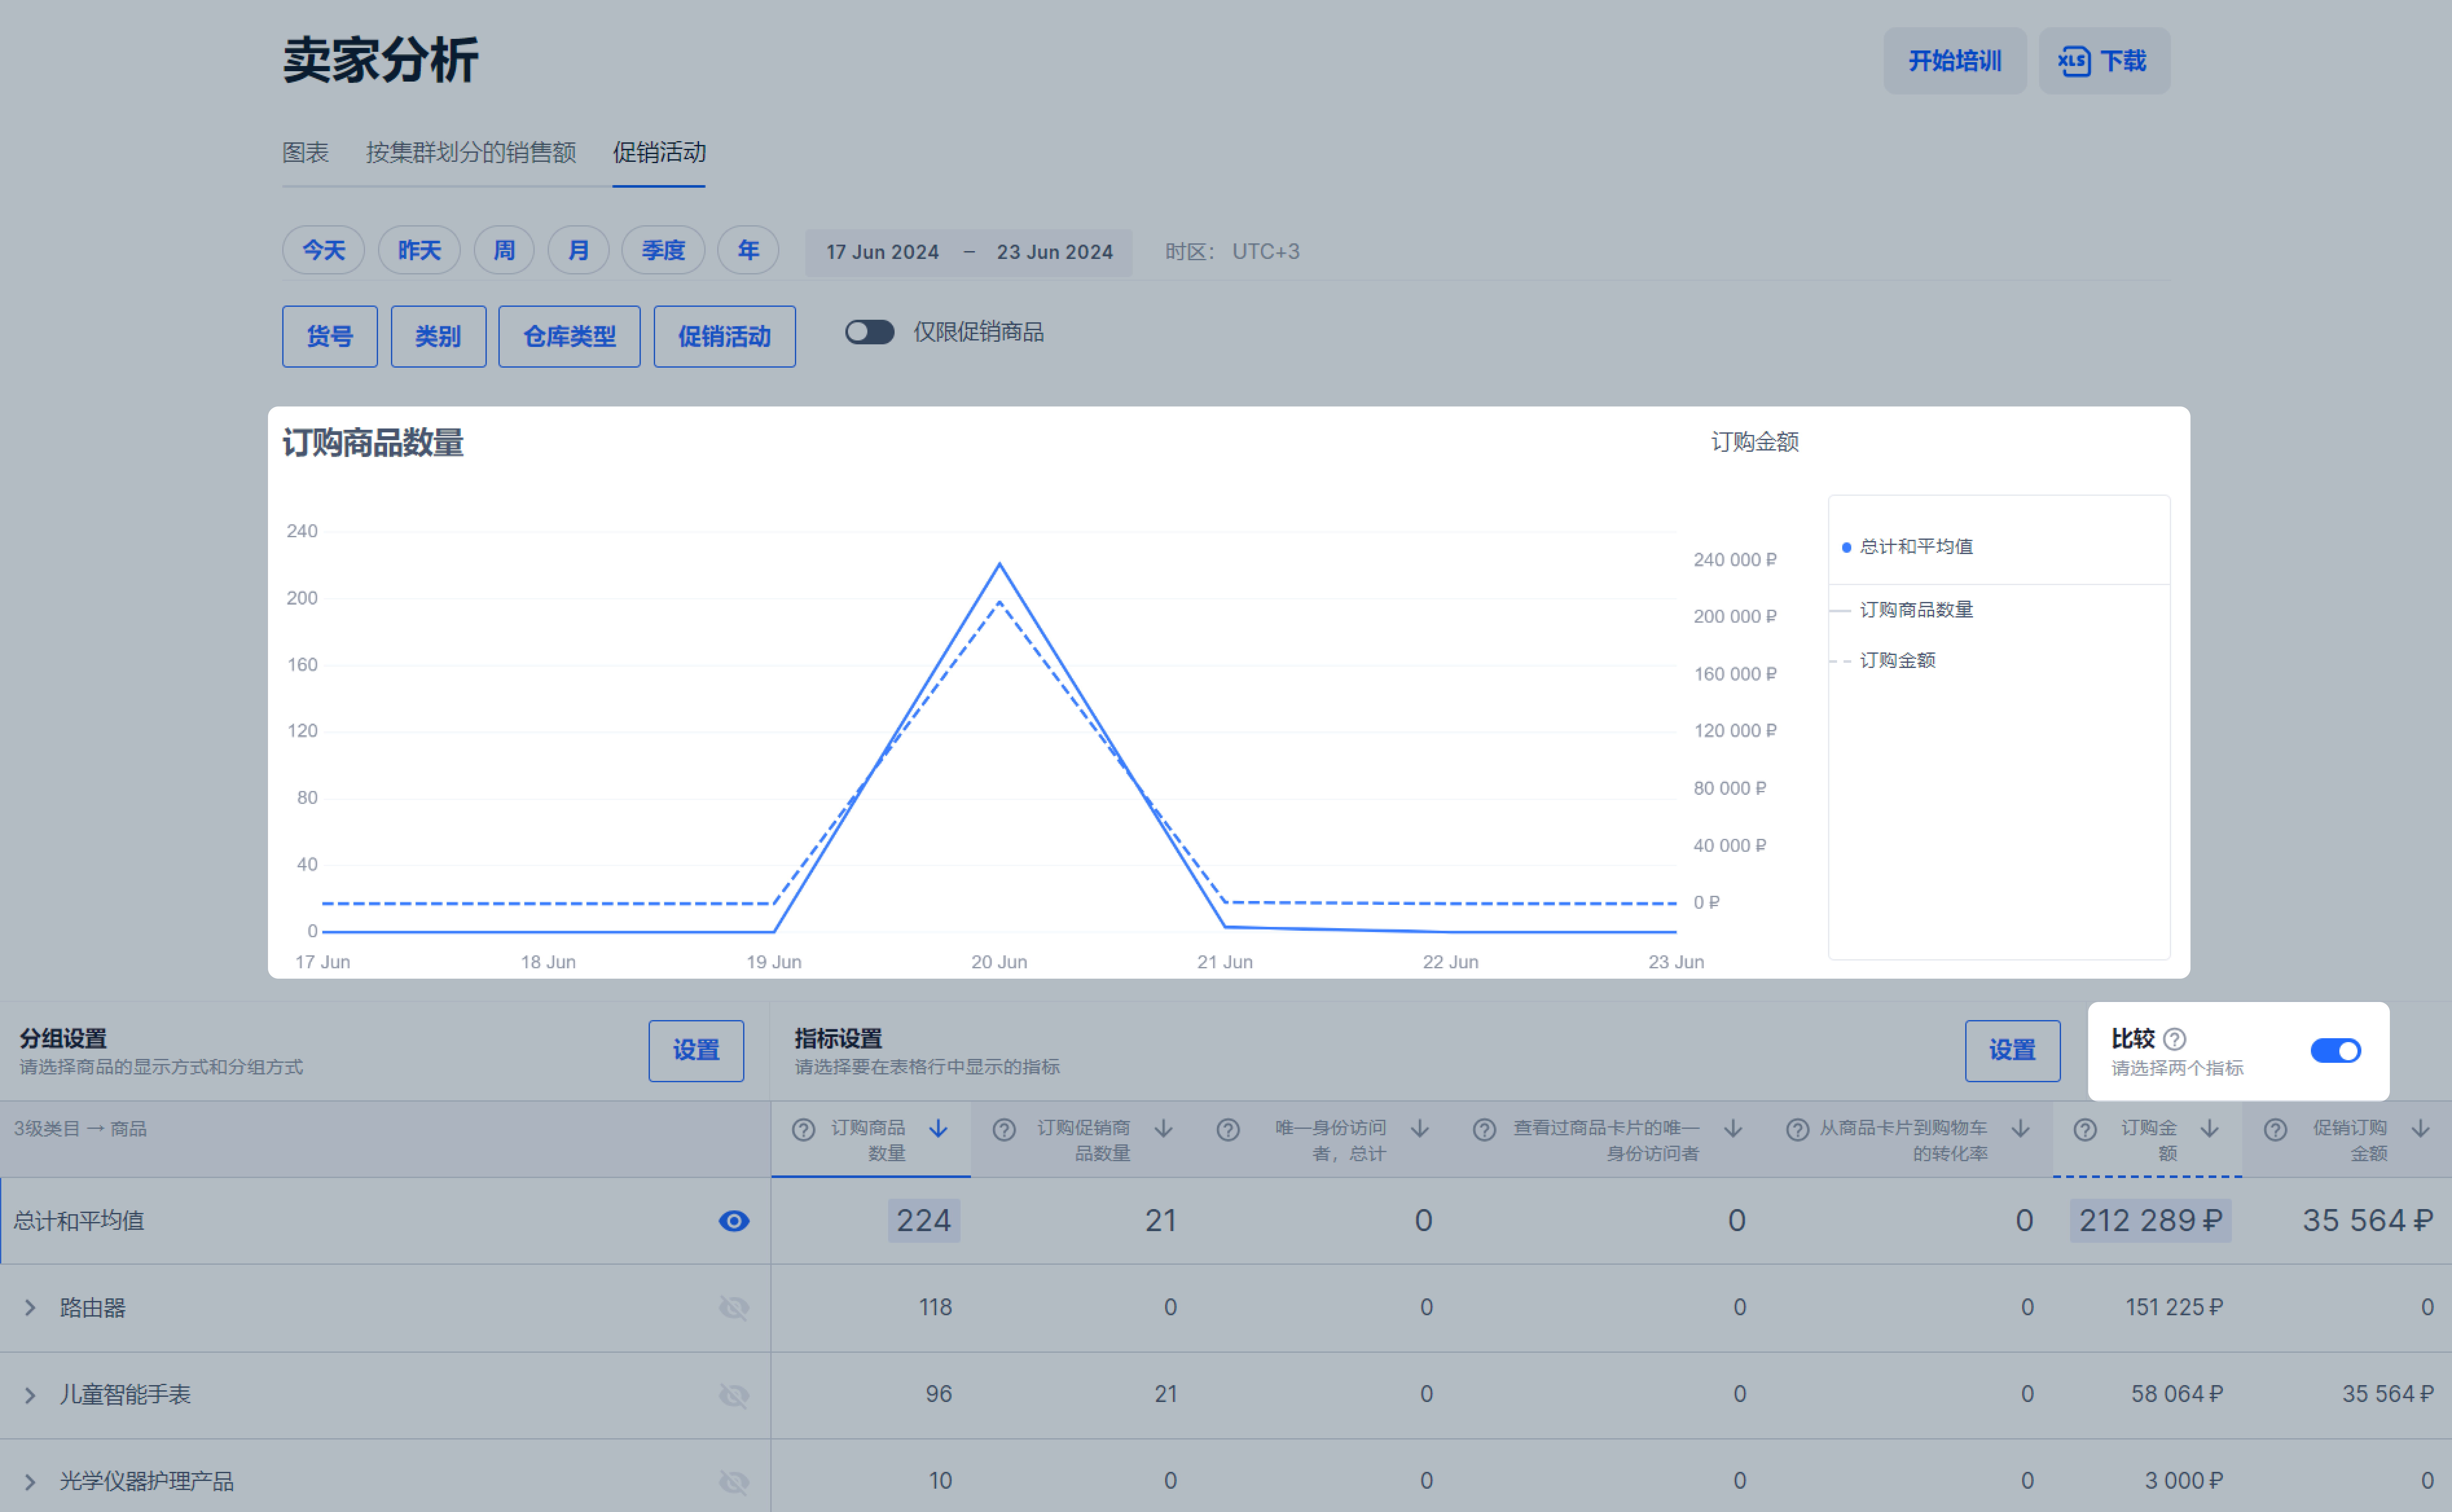Sort by 查看过商品卡片的唯一身份访问者 arrow
The width and height of the screenshot is (2452, 1512).
(x=1733, y=1129)
